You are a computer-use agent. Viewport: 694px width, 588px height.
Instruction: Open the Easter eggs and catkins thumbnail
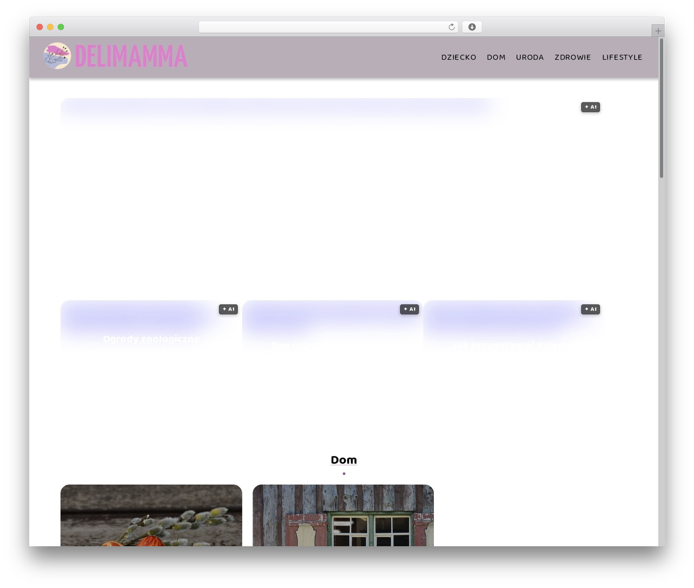pyautogui.click(x=151, y=515)
